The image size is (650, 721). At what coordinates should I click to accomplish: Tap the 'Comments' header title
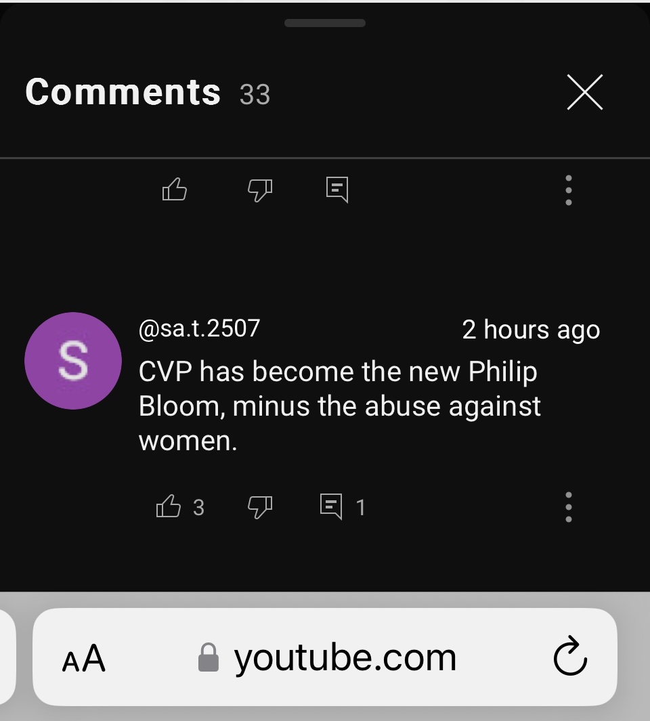pyautogui.click(x=123, y=92)
